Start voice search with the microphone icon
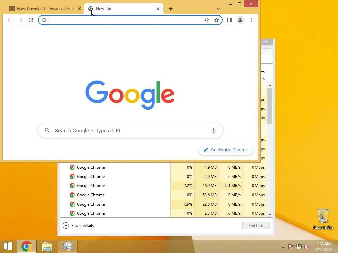Screen dimensions: 338x253 tap(213, 130)
